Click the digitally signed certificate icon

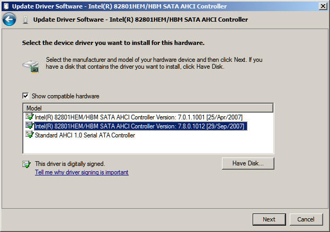click(26, 164)
